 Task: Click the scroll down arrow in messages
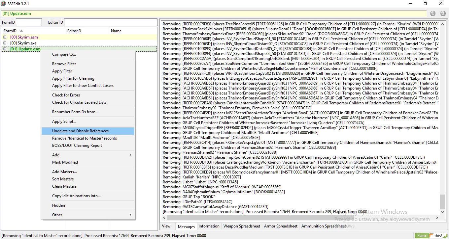click(443, 212)
